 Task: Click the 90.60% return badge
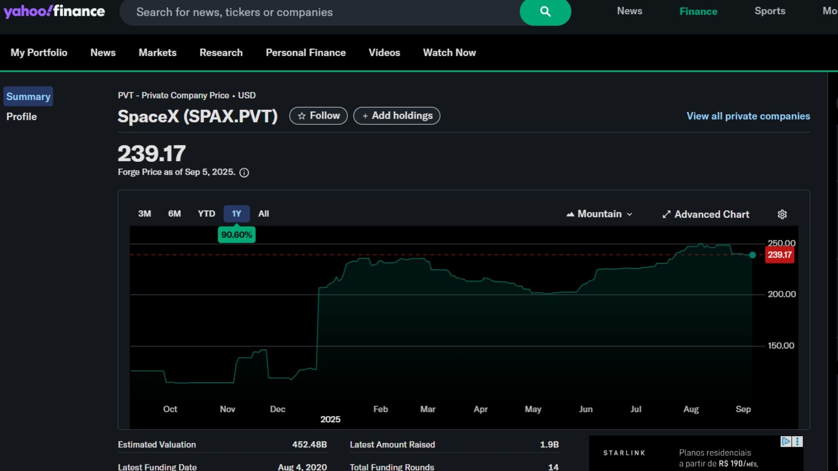point(237,235)
